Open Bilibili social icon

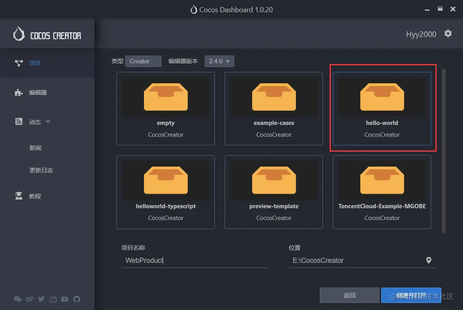(53, 299)
